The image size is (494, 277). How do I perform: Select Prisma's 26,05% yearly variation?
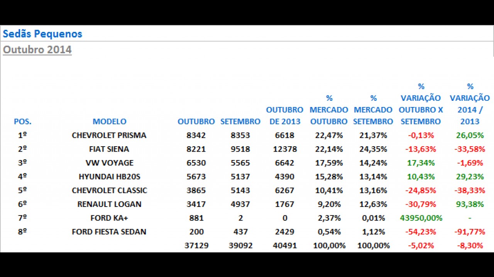tap(470, 135)
